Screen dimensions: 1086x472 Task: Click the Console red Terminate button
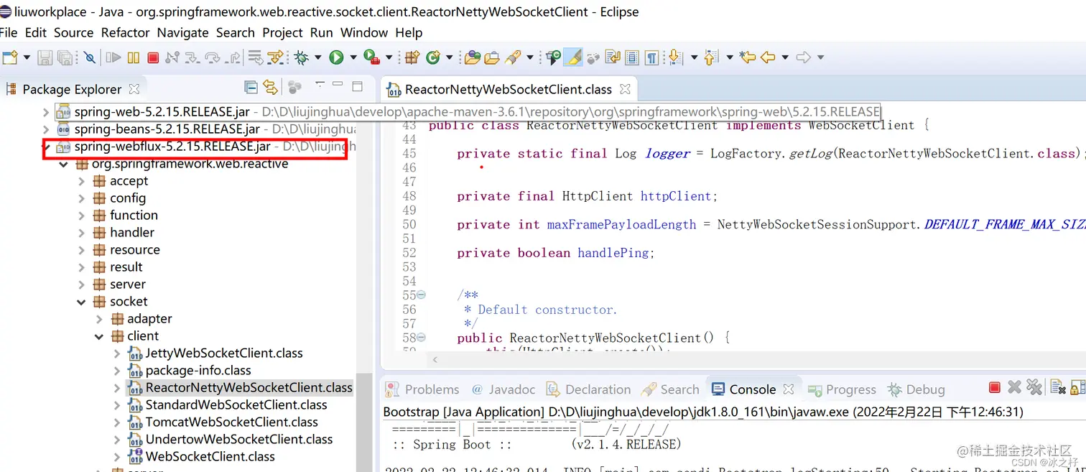[x=995, y=388]
